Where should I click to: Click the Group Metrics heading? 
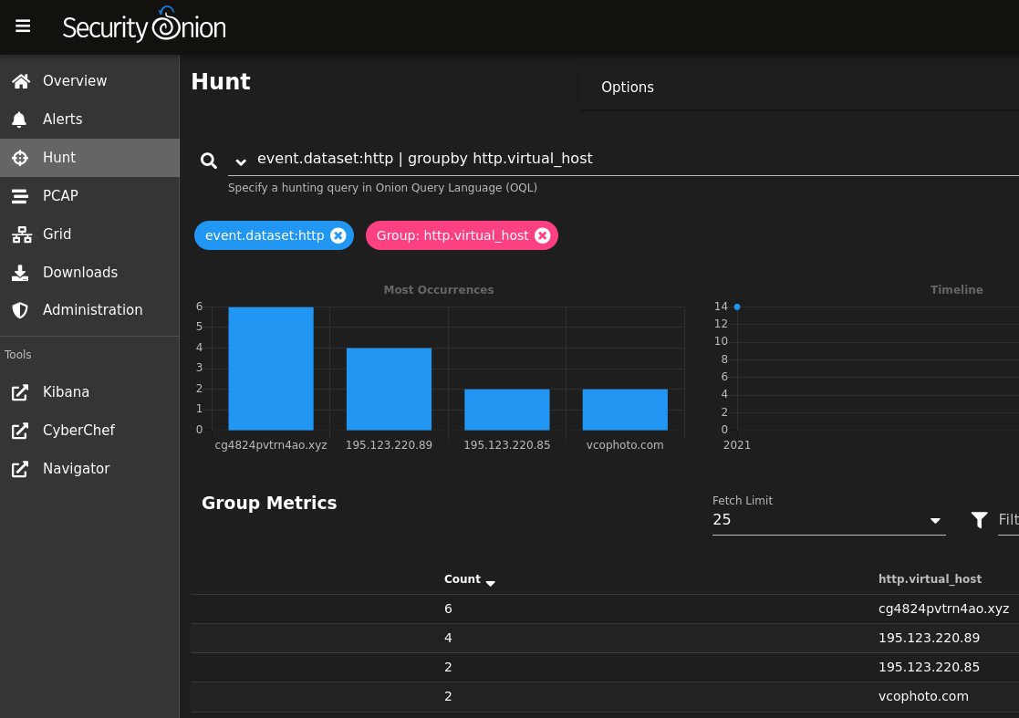(269, 503)
